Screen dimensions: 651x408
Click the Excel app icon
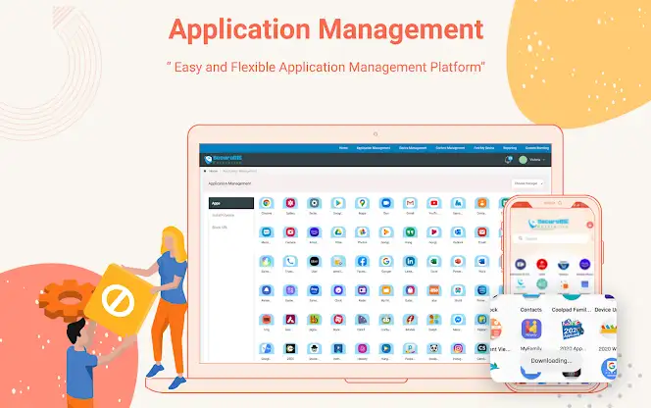point(434,261)
